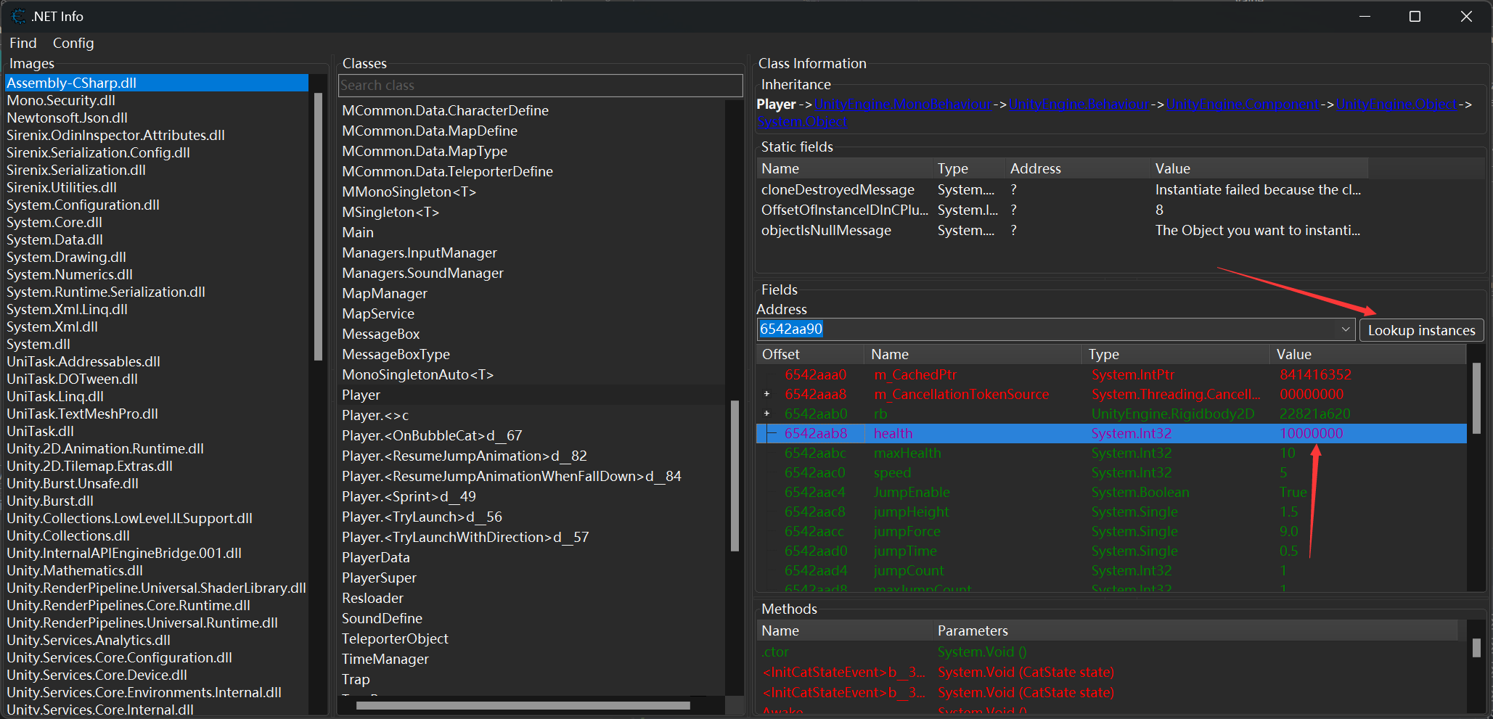Select the maxHealth field row
Viewport: 1493px width, 719px height.
(1111, 453)
